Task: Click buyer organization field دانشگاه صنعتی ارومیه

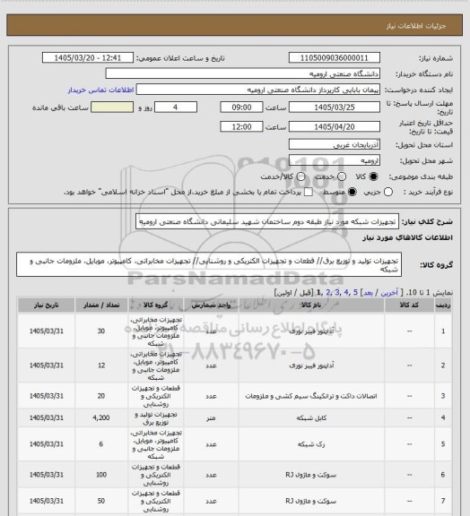Action: click(x=242, y=73)
